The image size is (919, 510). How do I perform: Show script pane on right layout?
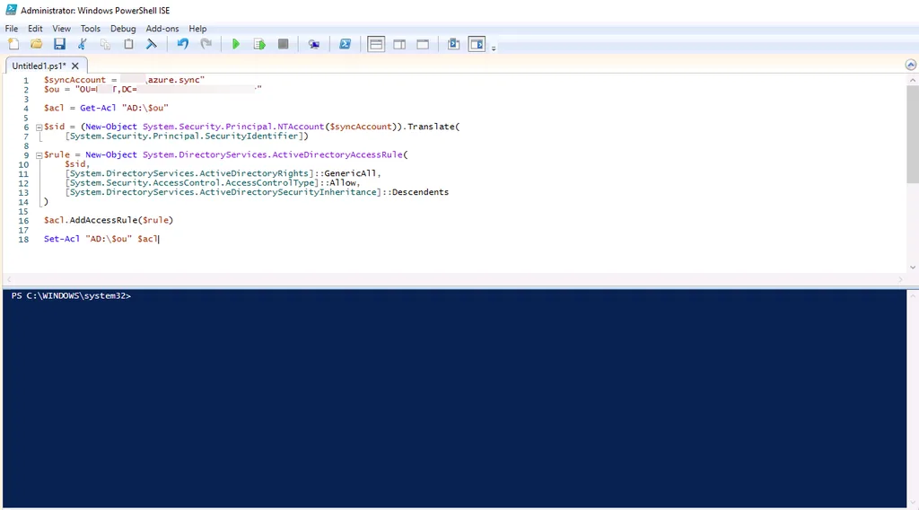pos(399,44)
